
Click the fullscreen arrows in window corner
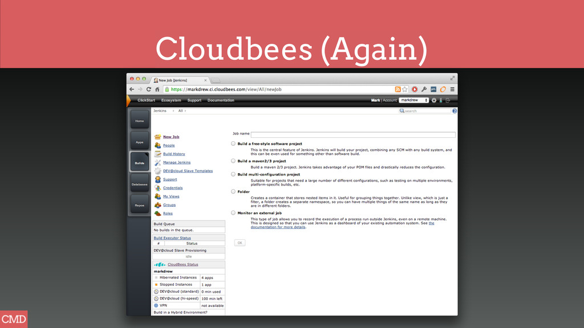(452, 78)
